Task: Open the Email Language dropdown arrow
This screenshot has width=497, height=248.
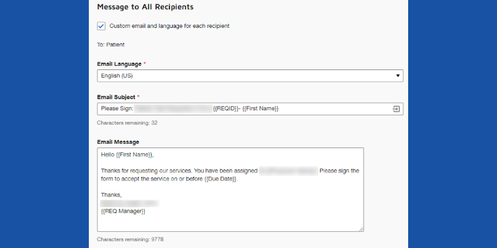Action: pyautogui.click(x=398, y=76)
